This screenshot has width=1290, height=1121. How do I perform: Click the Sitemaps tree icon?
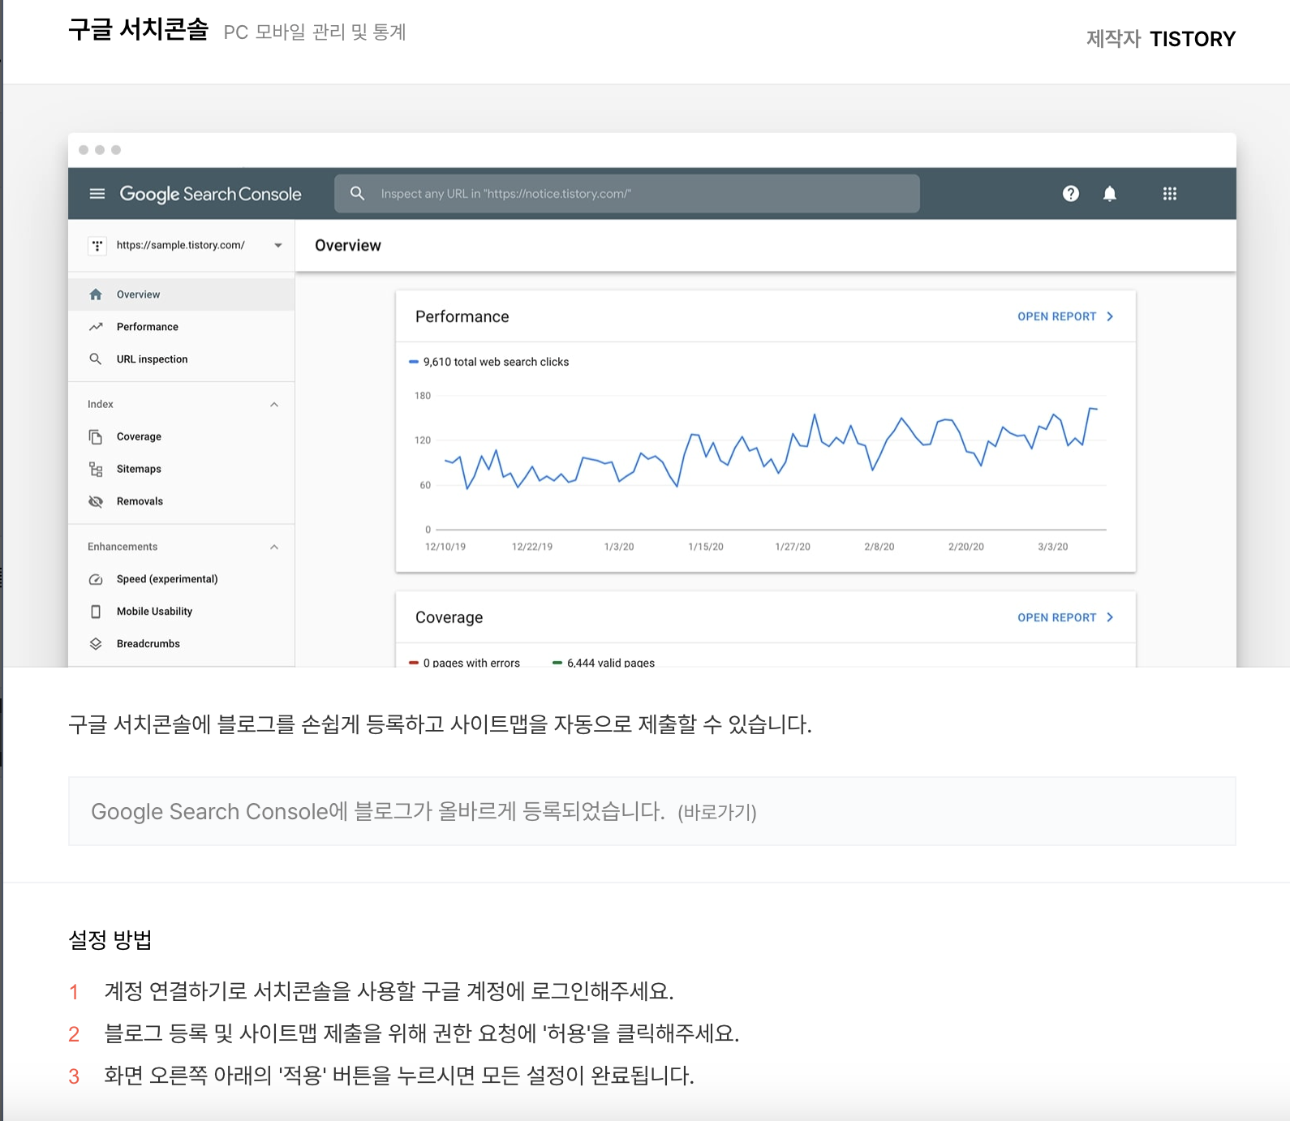click(96, 470)
